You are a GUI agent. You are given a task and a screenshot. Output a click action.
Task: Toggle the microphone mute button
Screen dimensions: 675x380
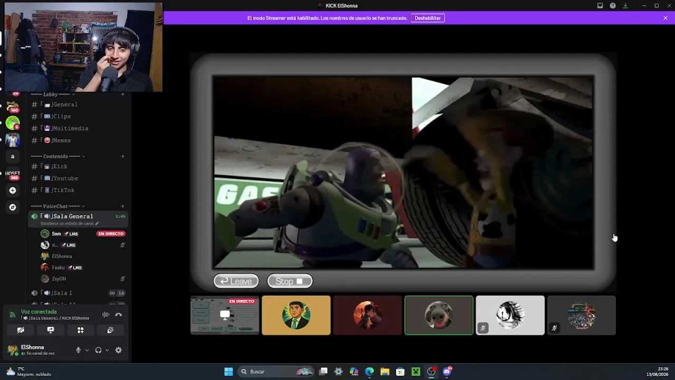(79, 350)
